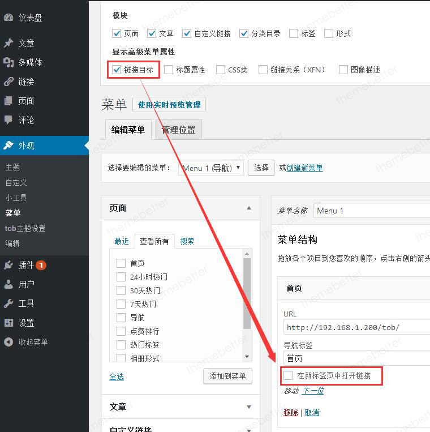Collapse the 页面 panel arrow
The height and width of the screenshot is (432, 430).
tap(249, 208)
